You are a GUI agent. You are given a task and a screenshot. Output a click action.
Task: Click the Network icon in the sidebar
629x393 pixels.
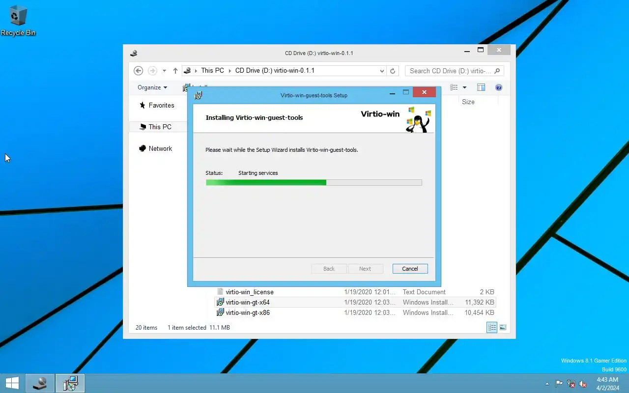[x=143, y=148]
